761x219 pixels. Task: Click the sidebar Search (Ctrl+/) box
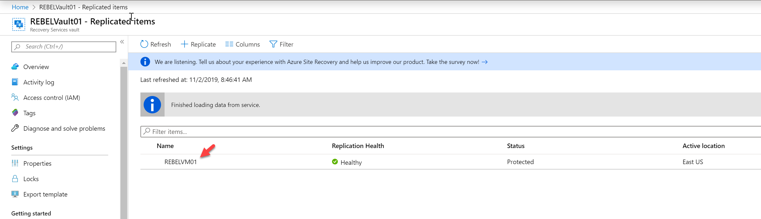64,47
